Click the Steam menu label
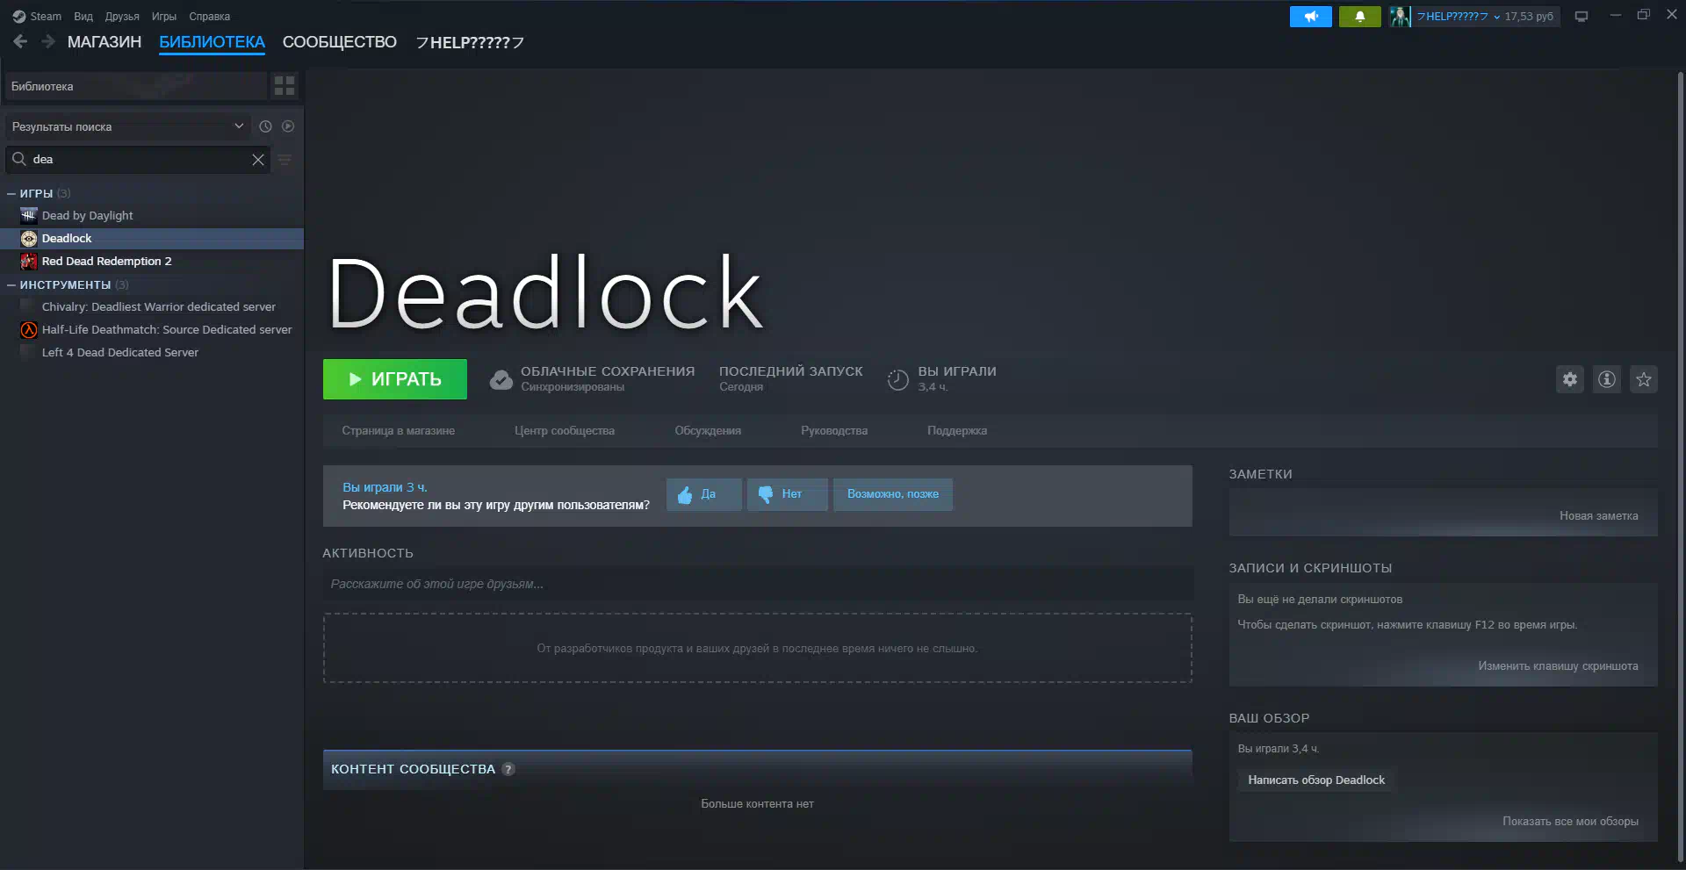 46,17
